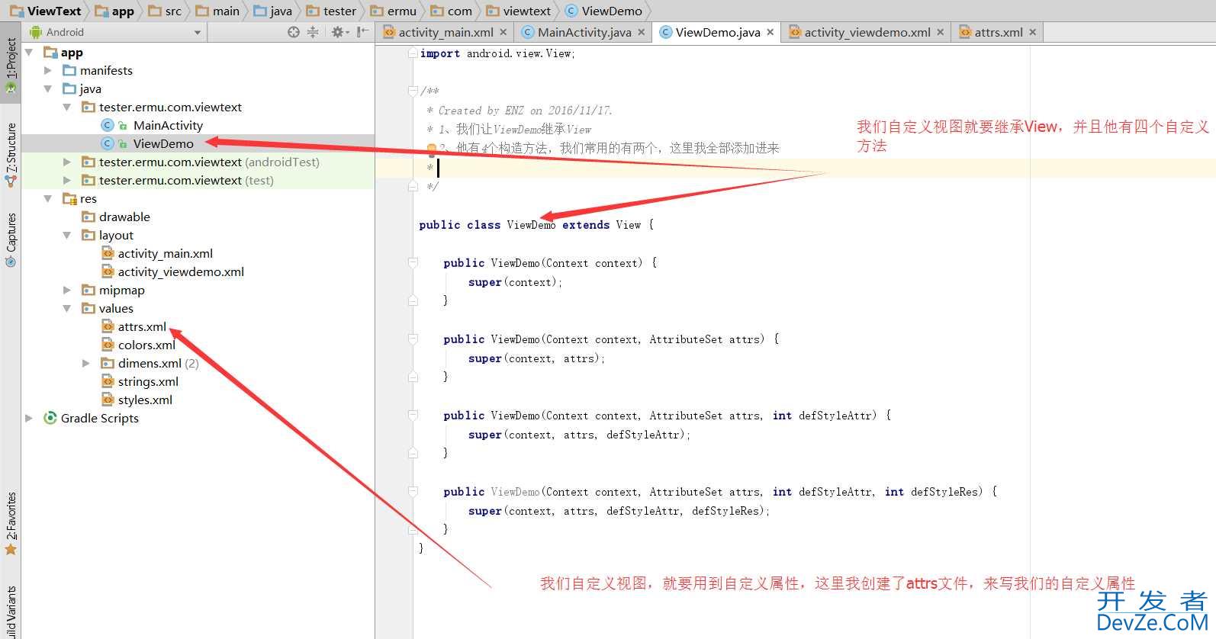The image size is (1216, 639).
Task: Switch to the attrs.xml tab
Action: pyautogui.click(x=998, y=32)
